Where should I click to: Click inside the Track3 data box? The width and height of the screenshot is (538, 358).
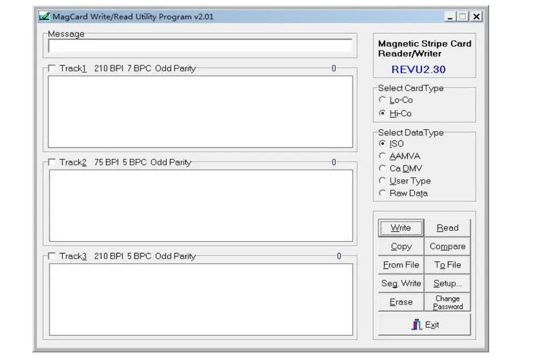(x=201, y=299)
